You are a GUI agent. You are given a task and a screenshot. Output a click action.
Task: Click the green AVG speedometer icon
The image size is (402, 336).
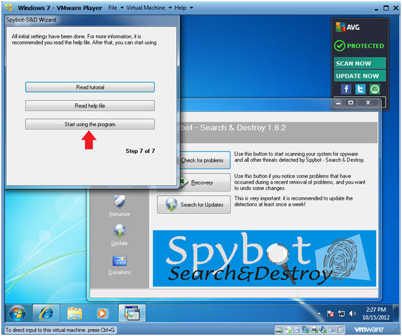pyautogui.click(x=375, y=89)
